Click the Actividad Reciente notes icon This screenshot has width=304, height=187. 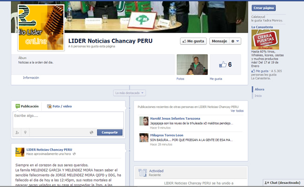pos(142,173)
